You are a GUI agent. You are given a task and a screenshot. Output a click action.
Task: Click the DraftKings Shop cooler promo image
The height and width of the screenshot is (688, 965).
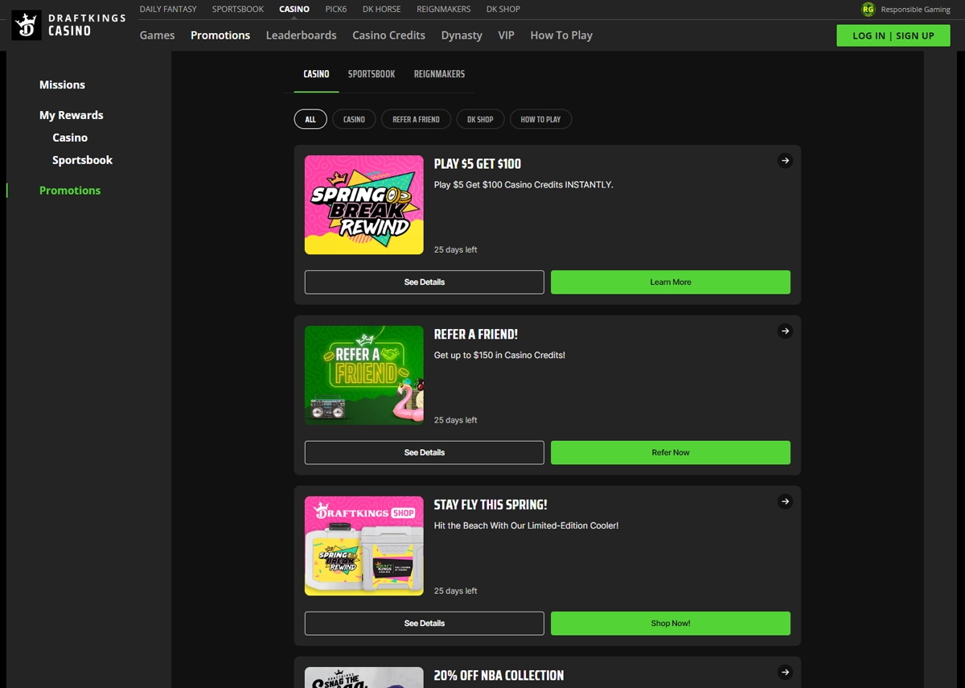[364, 546]
